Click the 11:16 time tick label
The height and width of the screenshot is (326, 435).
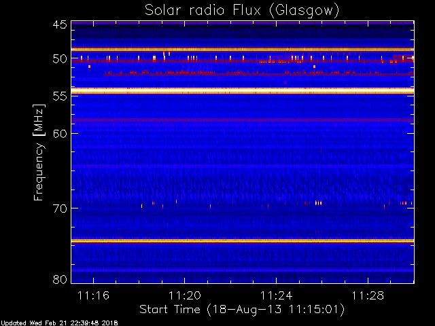(94, 295)
